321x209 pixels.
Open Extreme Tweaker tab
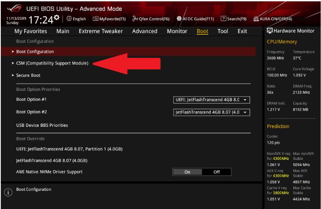[101, 31]
